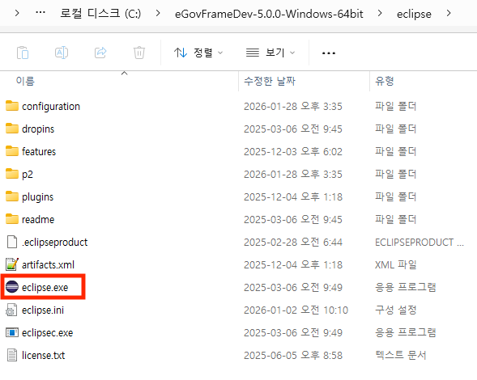477x380 pixels.
Task: Select the artifacts.xml file name
Action: [48, 264]
